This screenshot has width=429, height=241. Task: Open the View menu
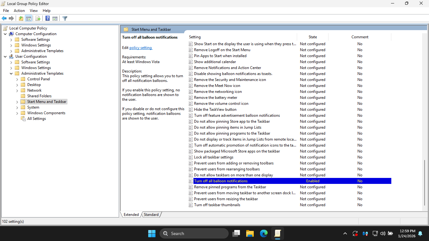[34, 11]
